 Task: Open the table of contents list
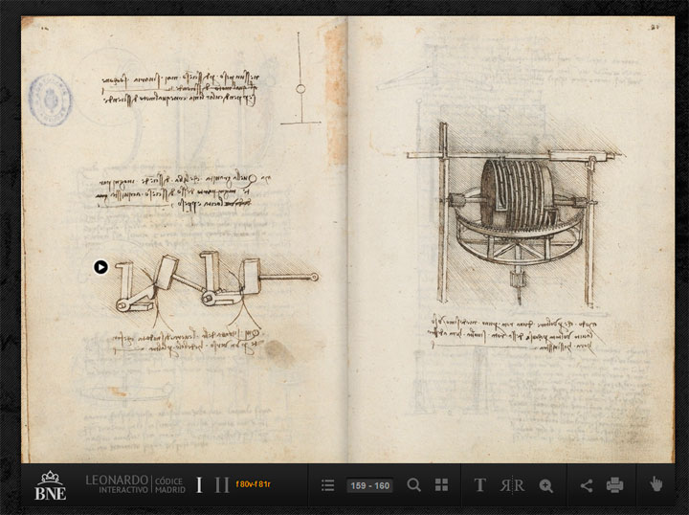pyautogui.click(x=327, y=485)
